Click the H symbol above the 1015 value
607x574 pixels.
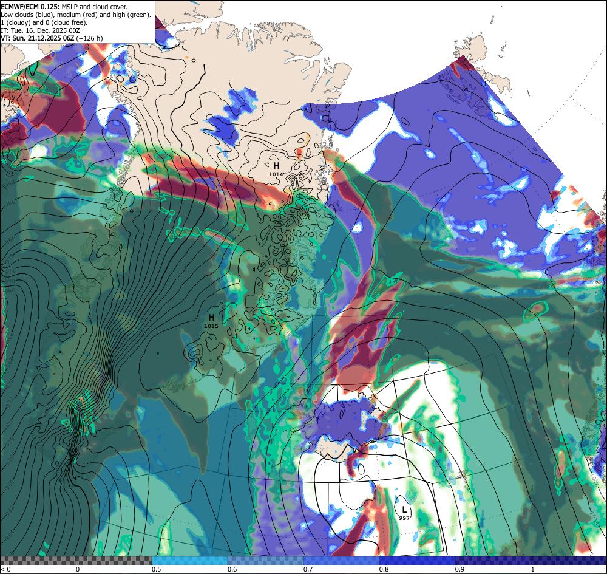click(x=211, y=318)
